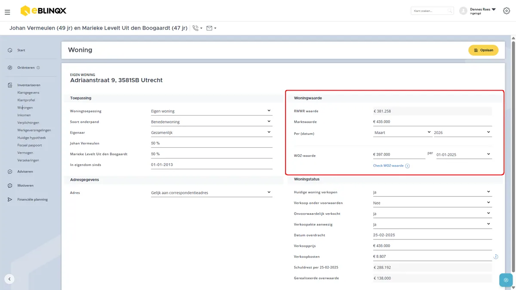Open the Verkoop onder voorwaarden dropdown
This screenshot has height=290, width=516.
point(433,203)
